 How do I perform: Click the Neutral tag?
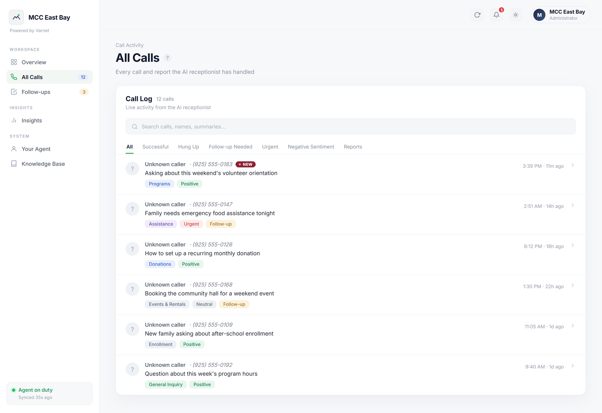click(204, 304)
